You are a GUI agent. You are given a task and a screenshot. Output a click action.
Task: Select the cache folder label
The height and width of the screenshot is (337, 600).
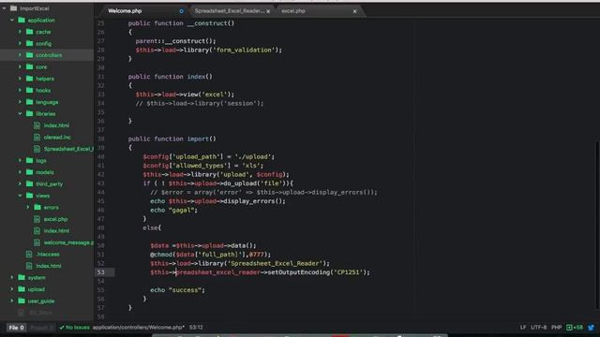tap(43, 32)
